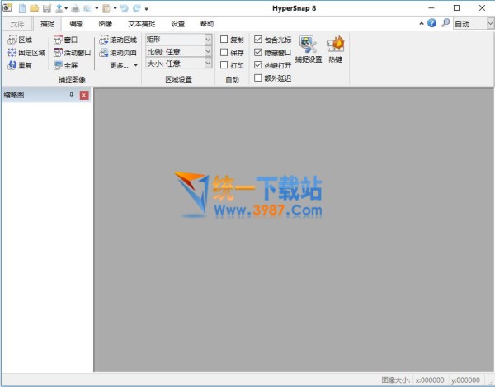The width and height of the screenshot is (495, 387).
Task: Click the 窗口 window capture icon
Action: click(x=58, y=40)
